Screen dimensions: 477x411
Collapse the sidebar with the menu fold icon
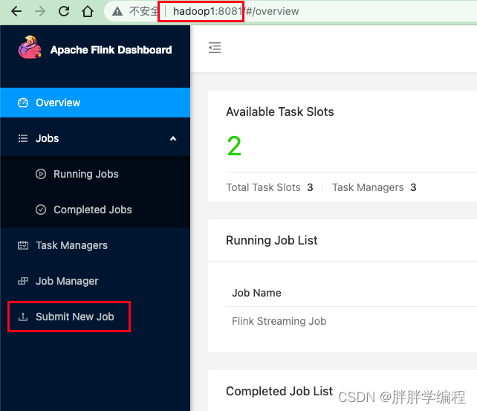[215, 48]
